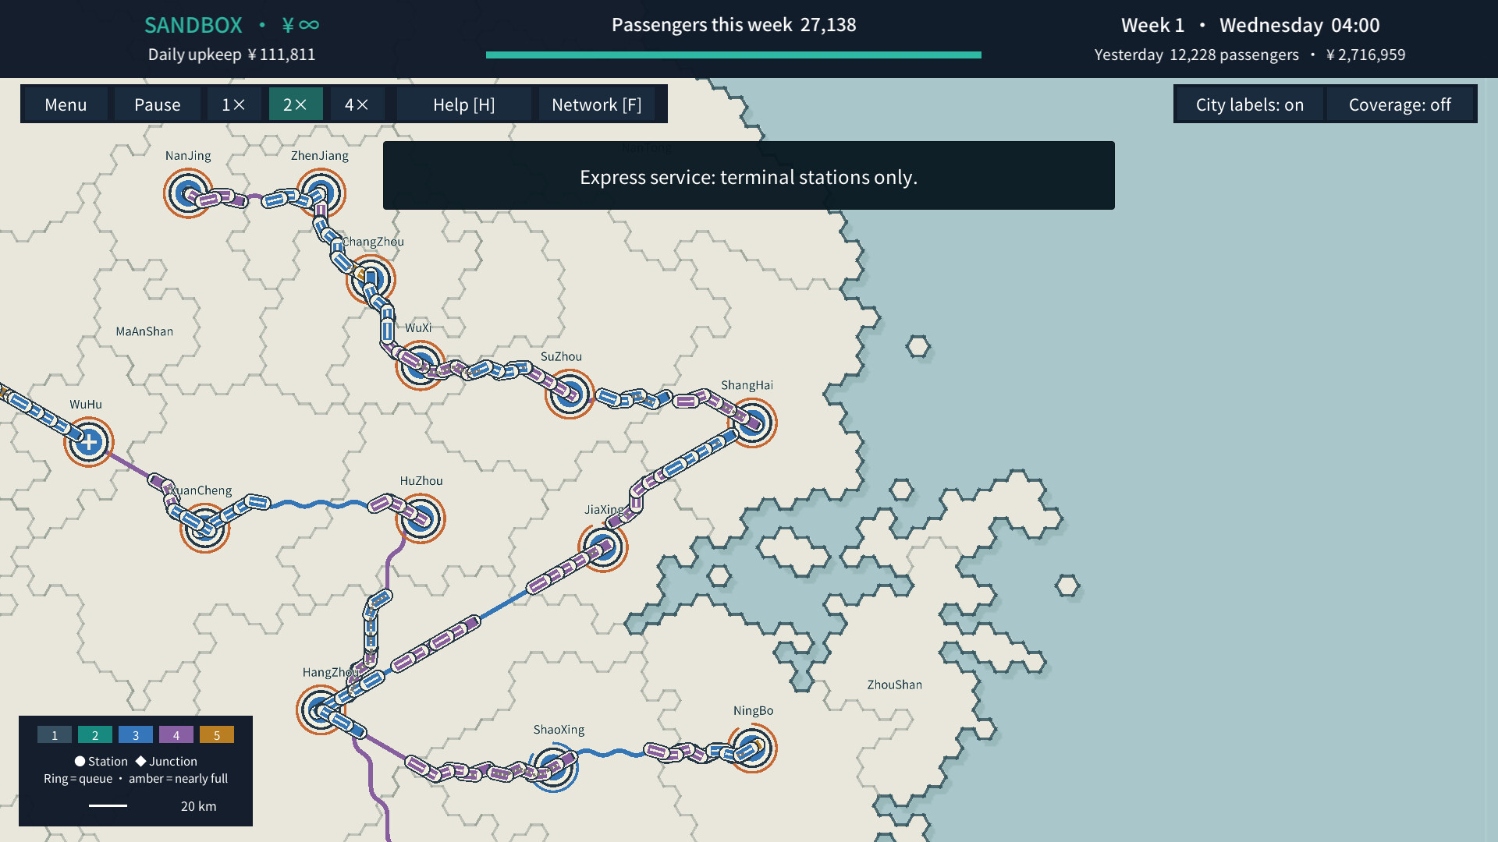Select the HuZhou station

click(x=421, y=518)
